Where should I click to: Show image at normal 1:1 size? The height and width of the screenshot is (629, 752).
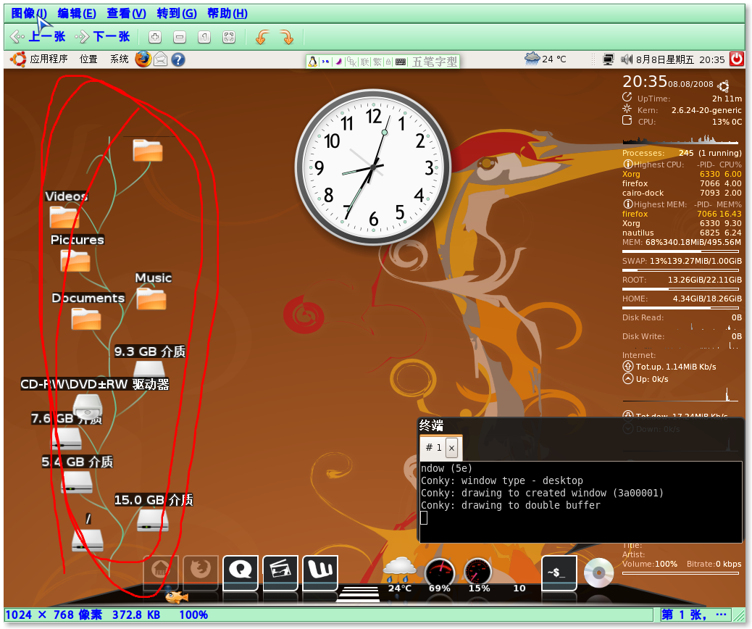coord(204,37)
